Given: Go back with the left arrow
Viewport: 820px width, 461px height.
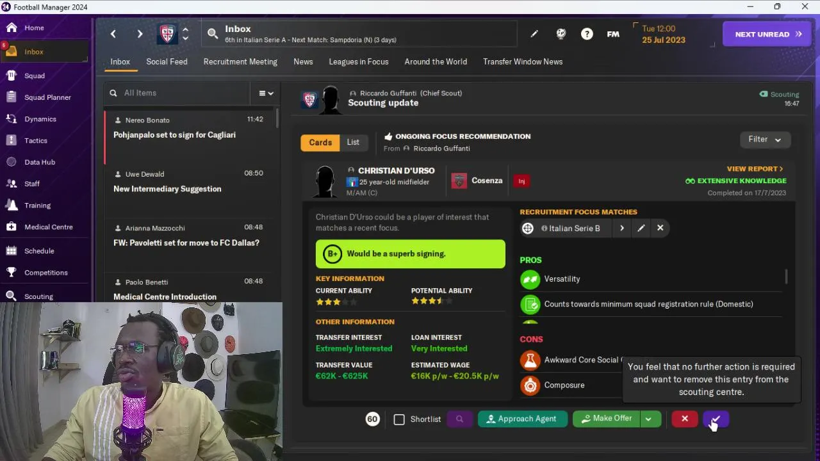Looking at the screenshot, I should click(x=113, y=34).
